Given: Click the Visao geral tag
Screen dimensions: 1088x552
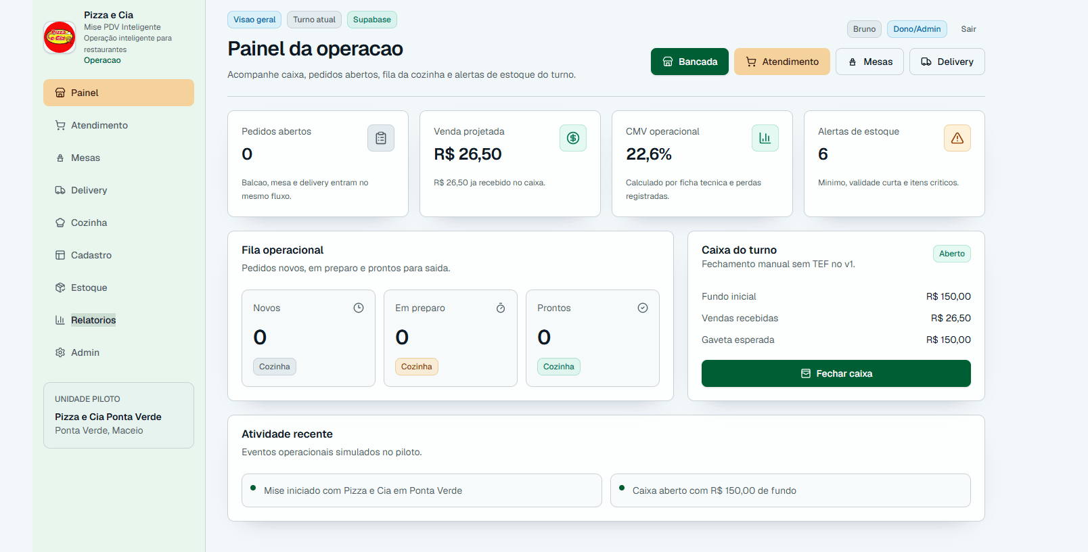Looking at the screenshot, I should (x=254, y=20).
